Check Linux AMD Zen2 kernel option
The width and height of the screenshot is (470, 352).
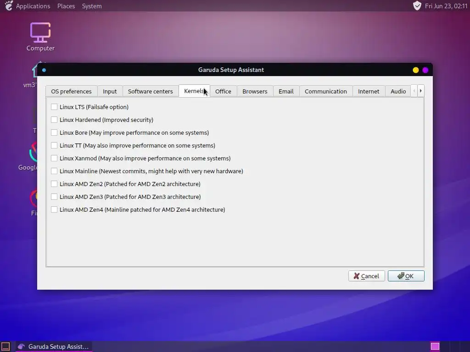pos(54,184)
